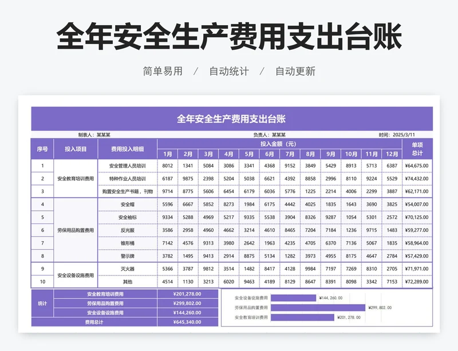
Task: Click the merged cell 安全设备设施费用 in table
Action: pyautogui.click(x=76, y=275)
